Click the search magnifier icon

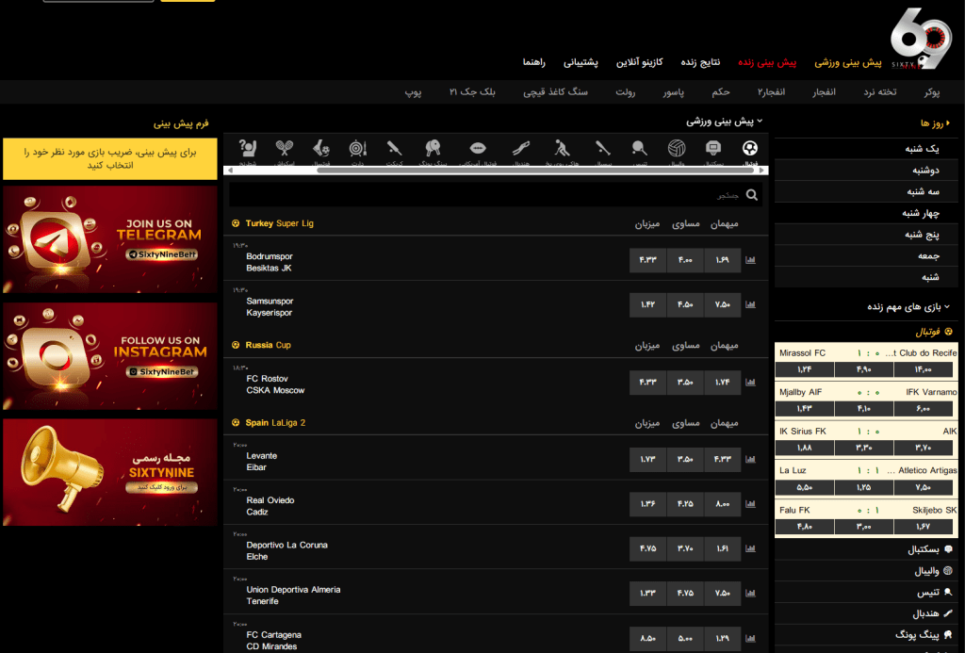tap(751, 195)
